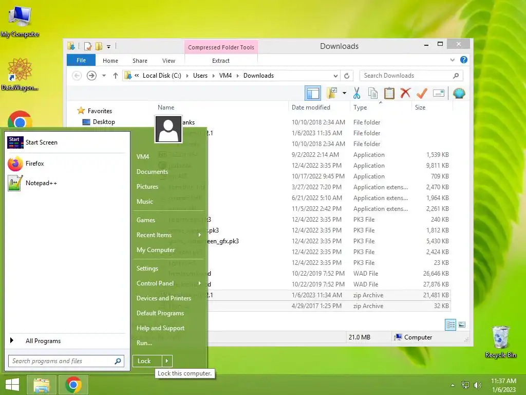Open dropdown arrow beside folder options icon

[x=345, y=93]
